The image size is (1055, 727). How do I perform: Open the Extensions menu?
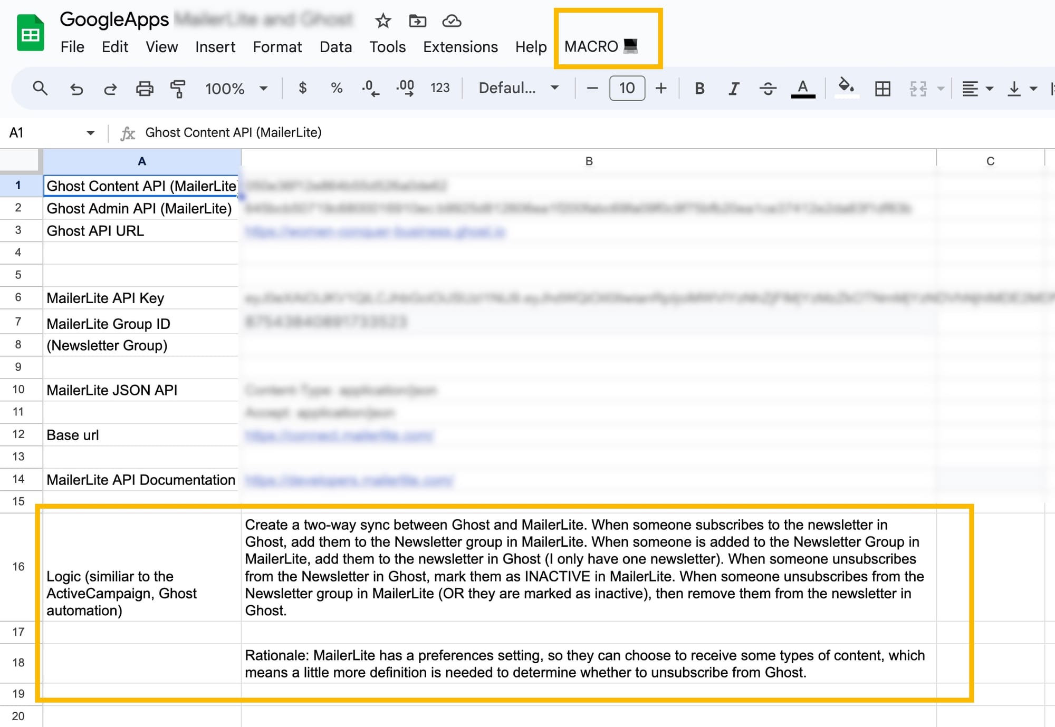pyautogui.click(x=461, y=47)
